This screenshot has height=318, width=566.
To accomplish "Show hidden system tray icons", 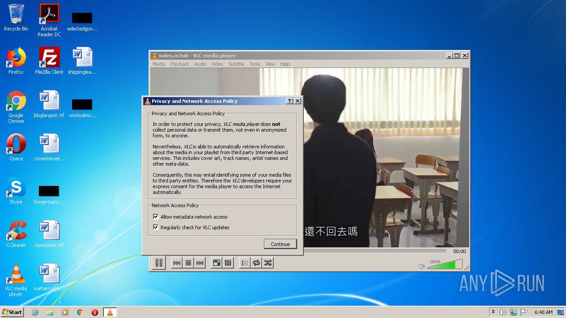I will pos(493,312).
